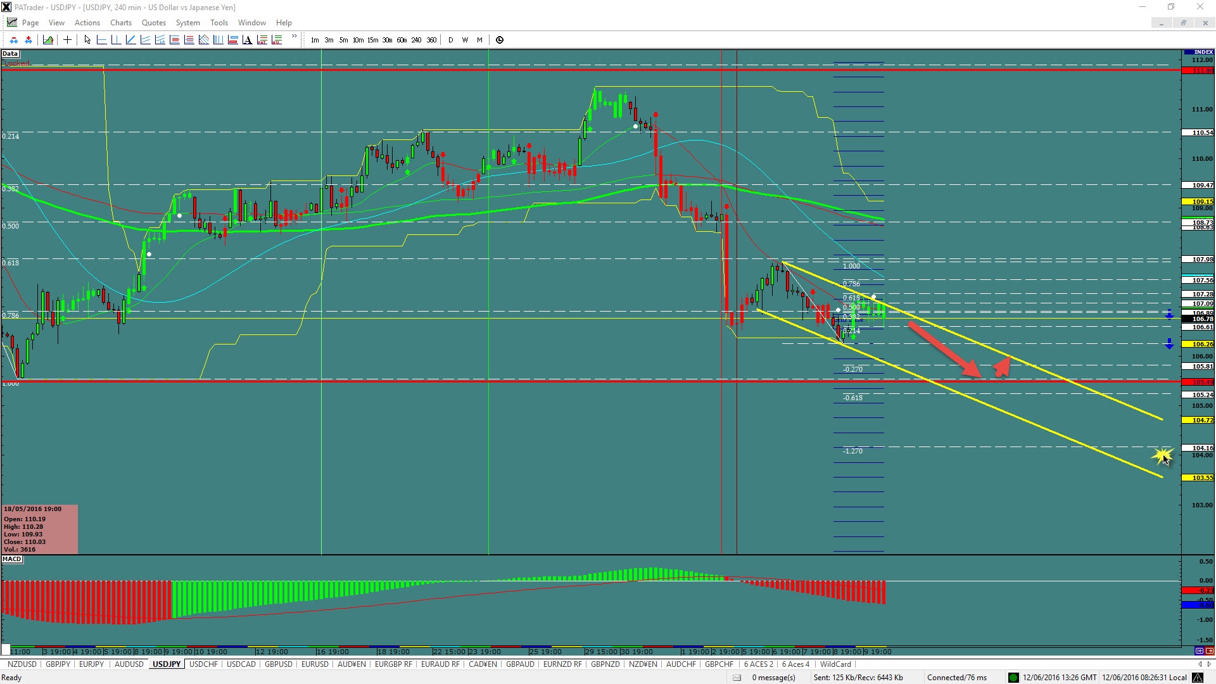
Task: Click the Data label on chart pane
Action: click(x=10, y=54)
